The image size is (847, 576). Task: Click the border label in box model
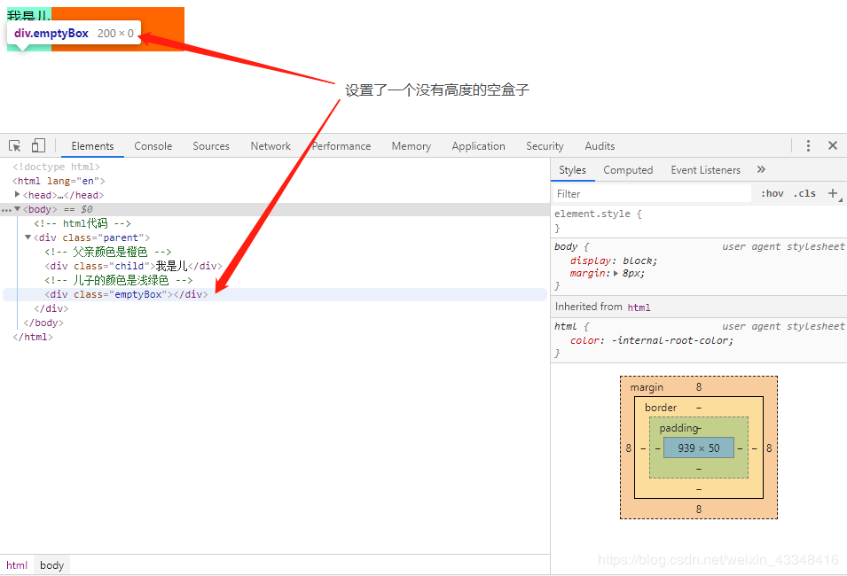tap(661, 408)
